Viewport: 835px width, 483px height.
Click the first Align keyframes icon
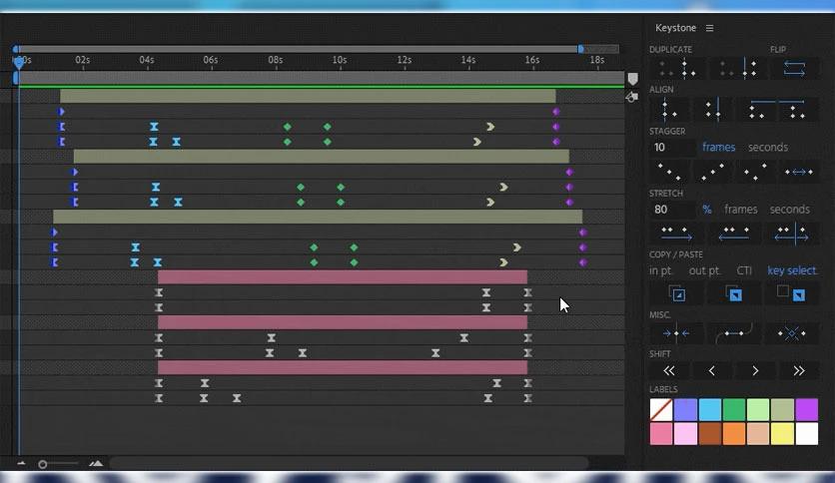(x=669, y=109)
